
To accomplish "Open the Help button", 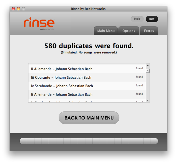I will pyautogui.click(x=137, y=19).
